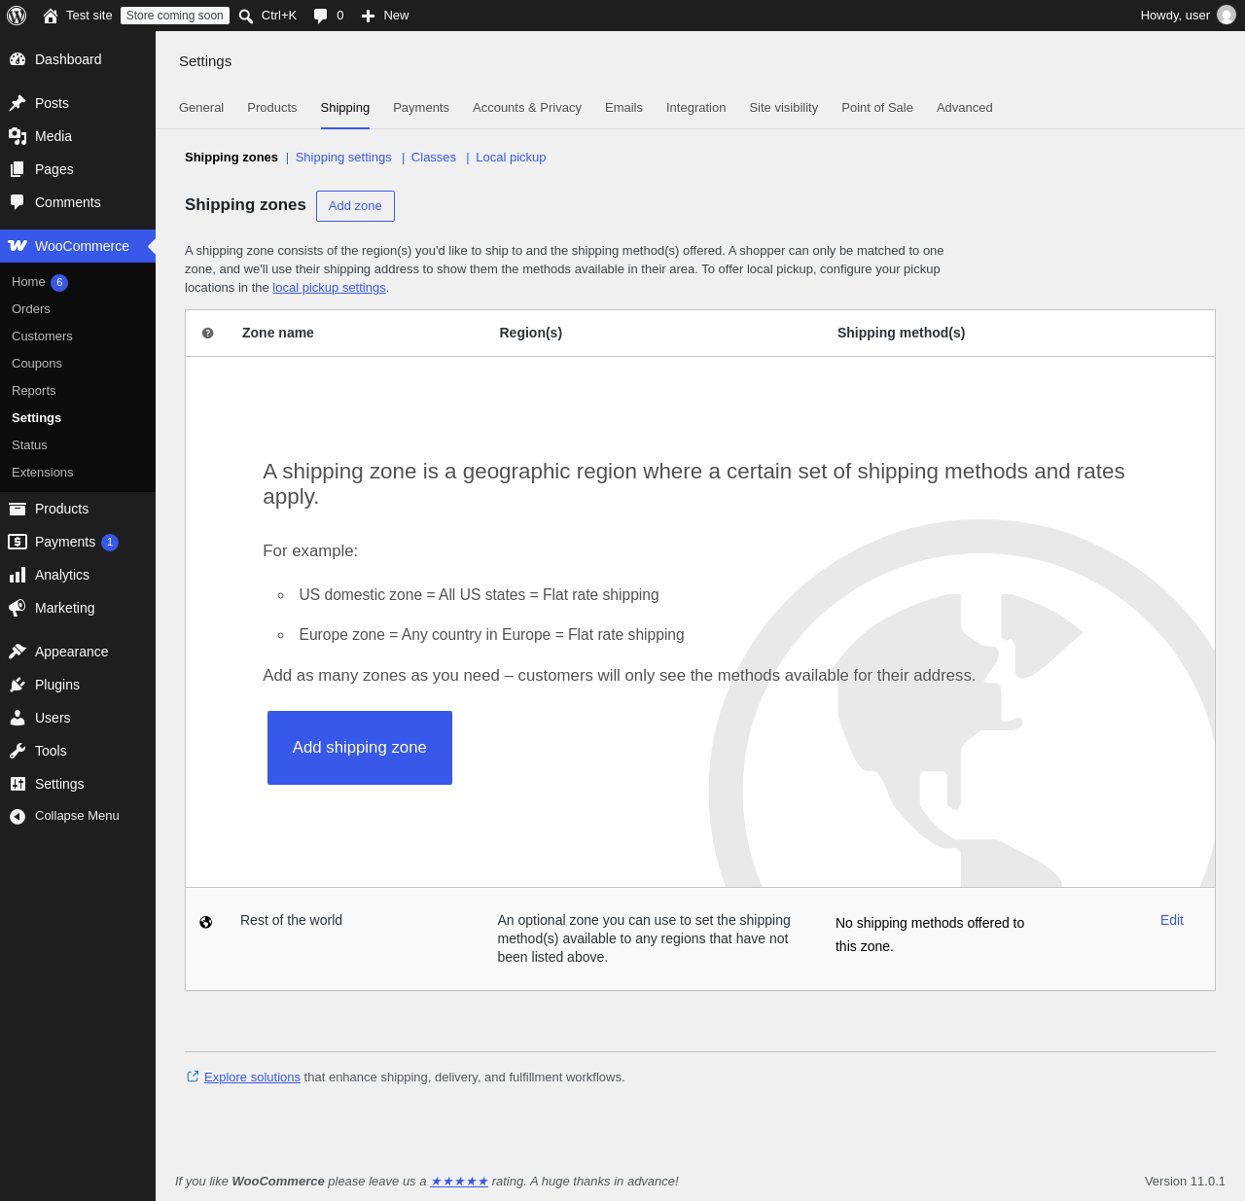Open the comments bubble icon in admin bar

[x=320, y=16]
